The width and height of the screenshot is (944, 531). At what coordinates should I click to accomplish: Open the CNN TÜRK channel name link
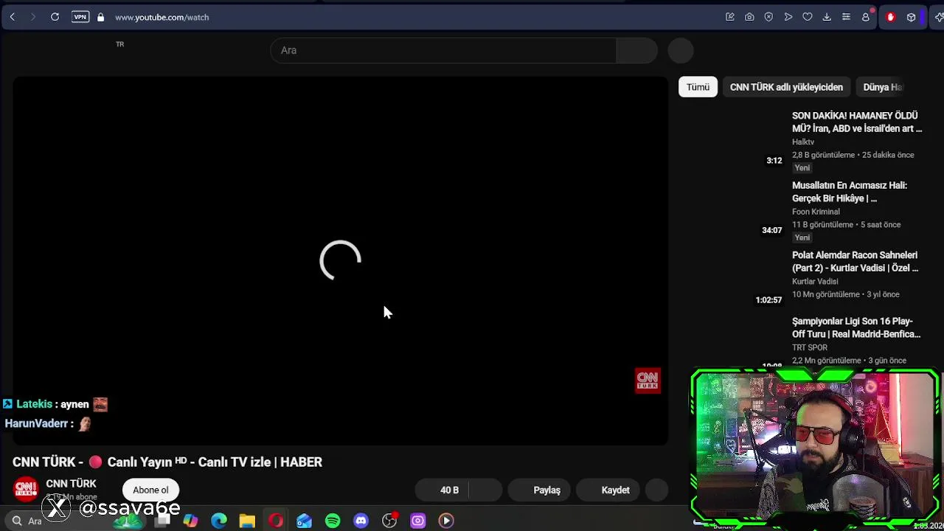pos(71,484)
